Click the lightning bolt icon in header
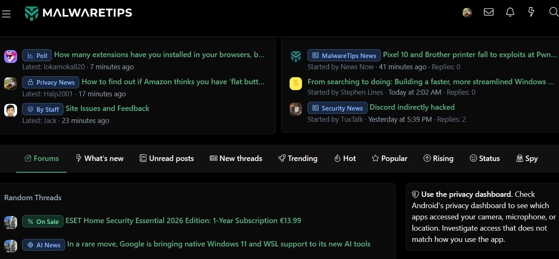 tap(531, 12)
